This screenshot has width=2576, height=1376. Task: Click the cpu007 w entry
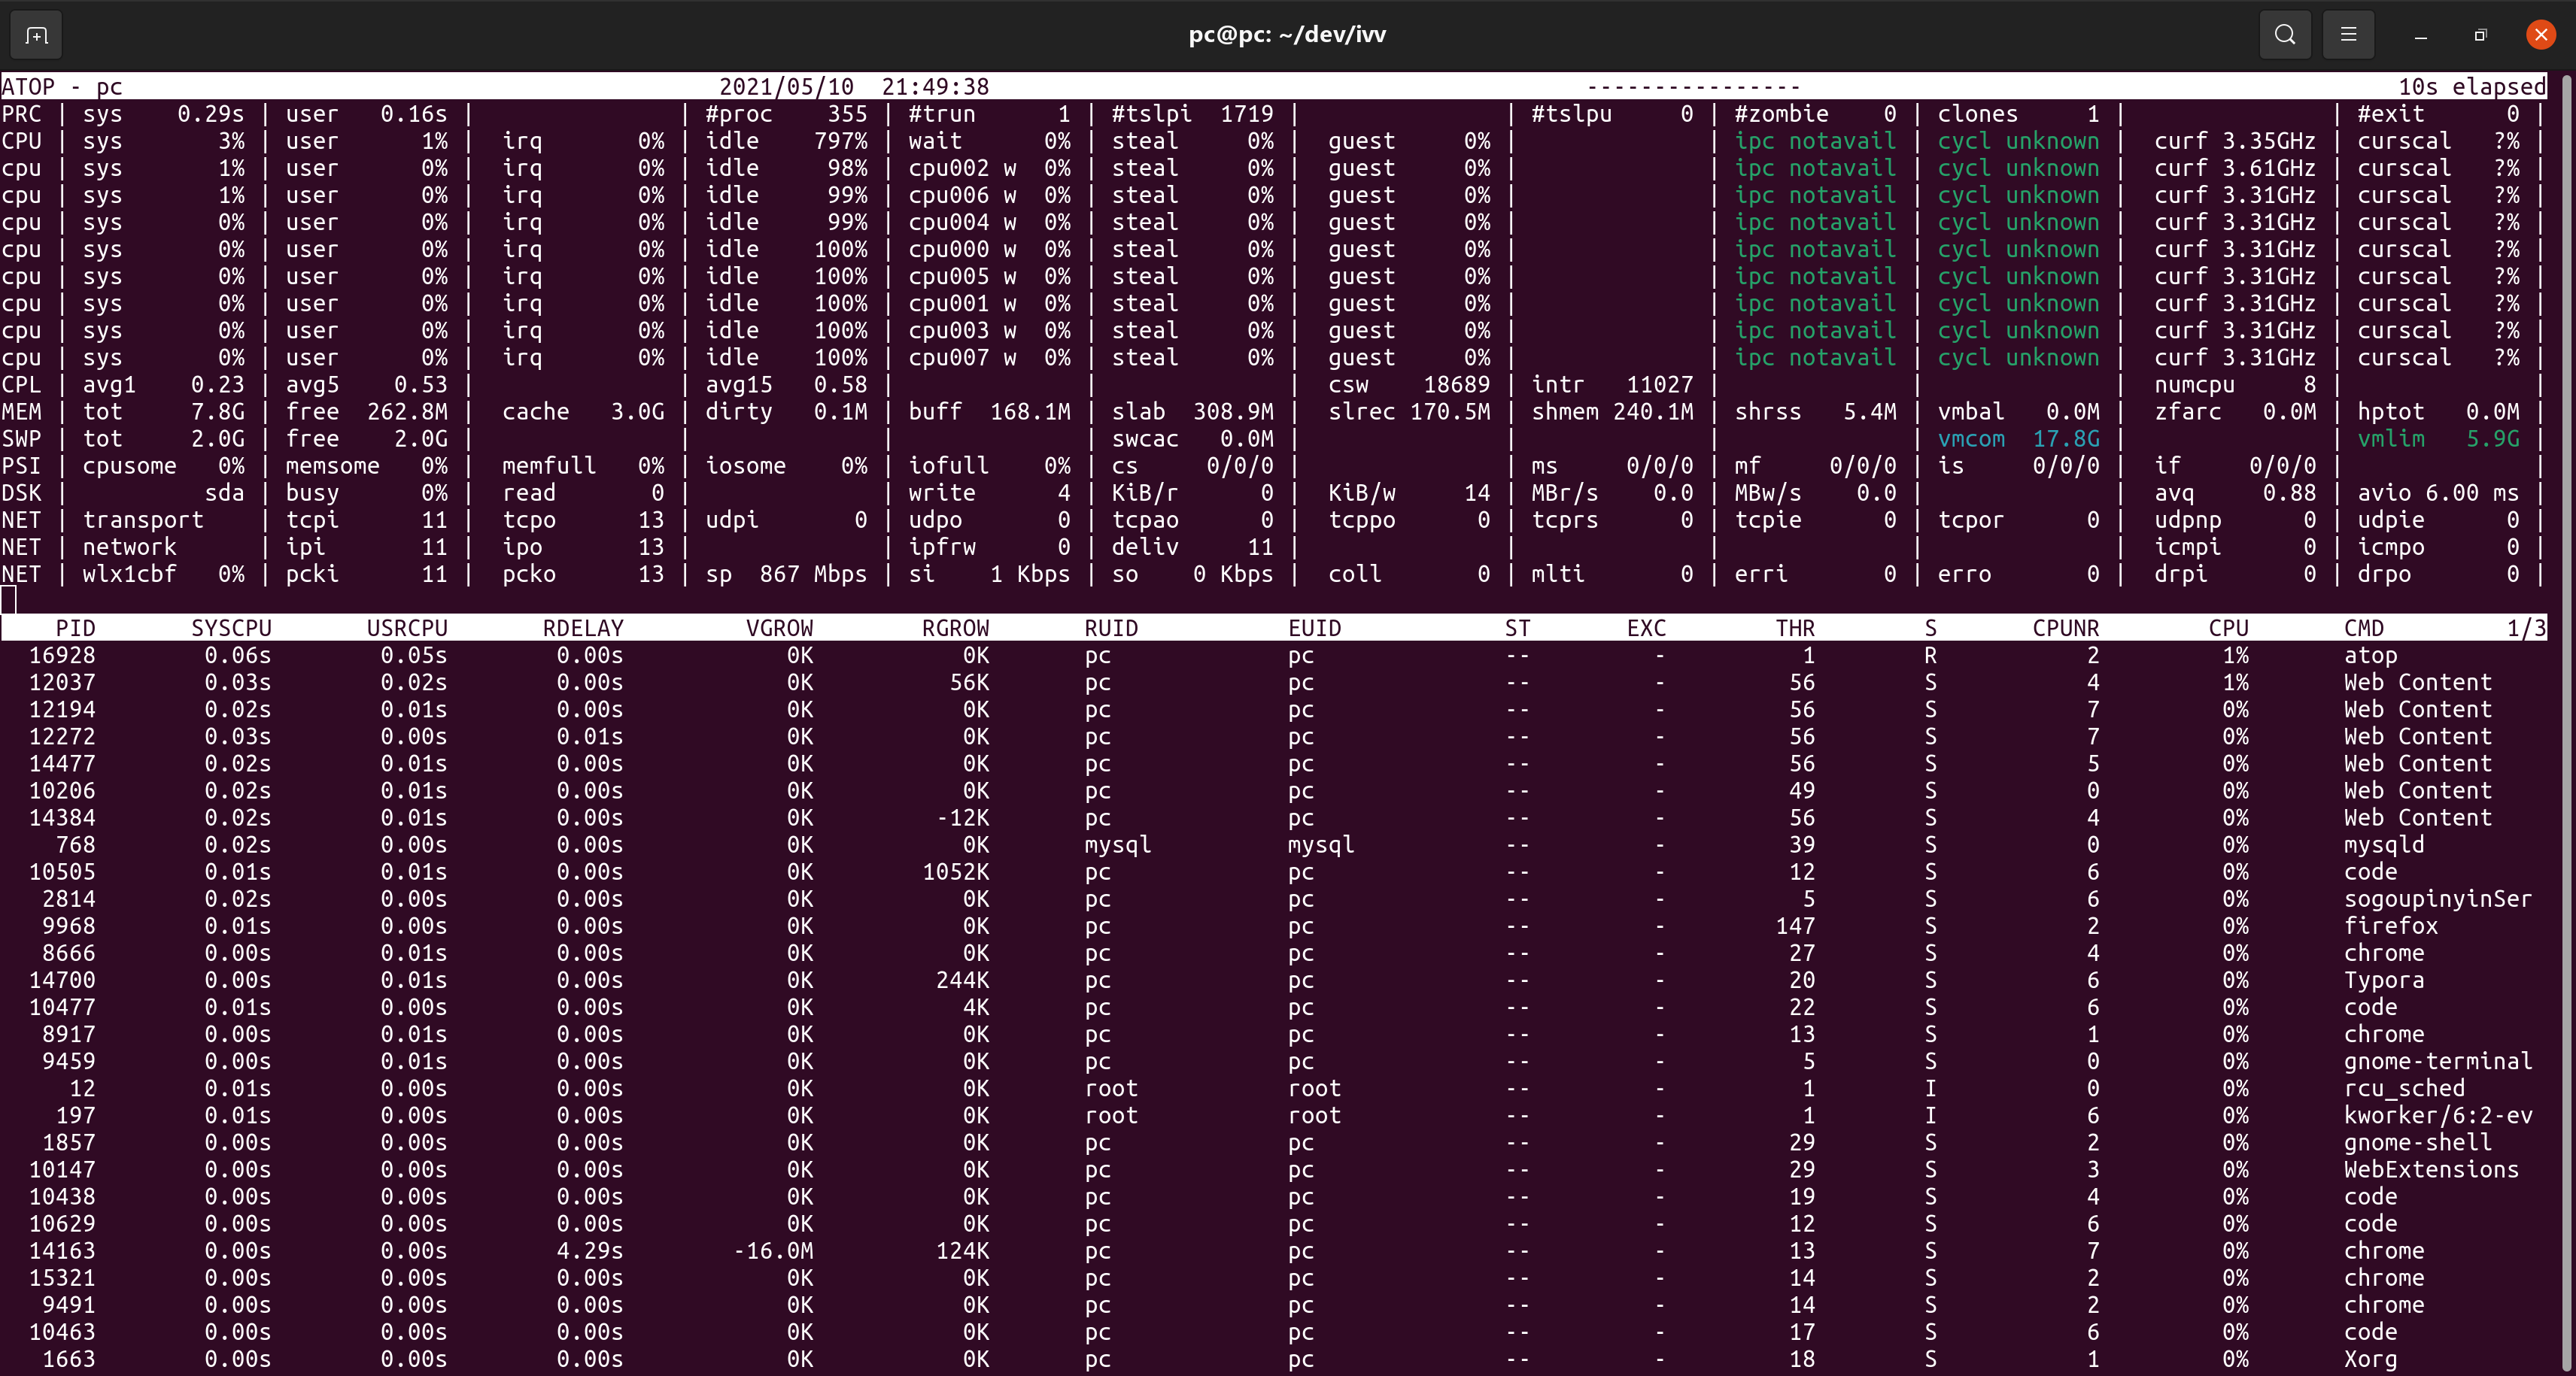pyautogui.click(x=962, y=358)
